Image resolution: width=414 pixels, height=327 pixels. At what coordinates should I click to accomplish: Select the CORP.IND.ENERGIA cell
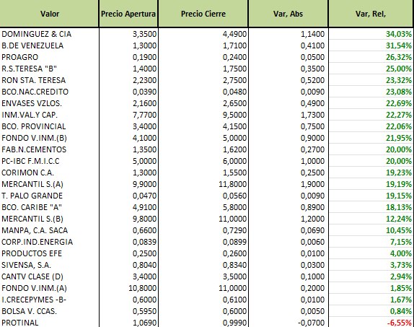click(49, 242)
